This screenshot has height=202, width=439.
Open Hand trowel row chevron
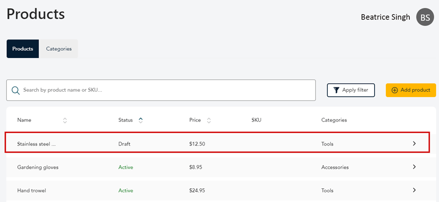point(414,190)
